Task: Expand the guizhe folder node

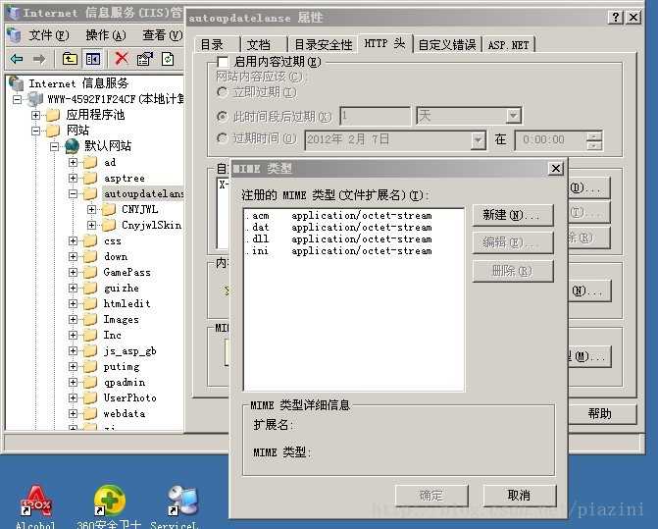Action: pyautogui.click(x=73, y=288)
